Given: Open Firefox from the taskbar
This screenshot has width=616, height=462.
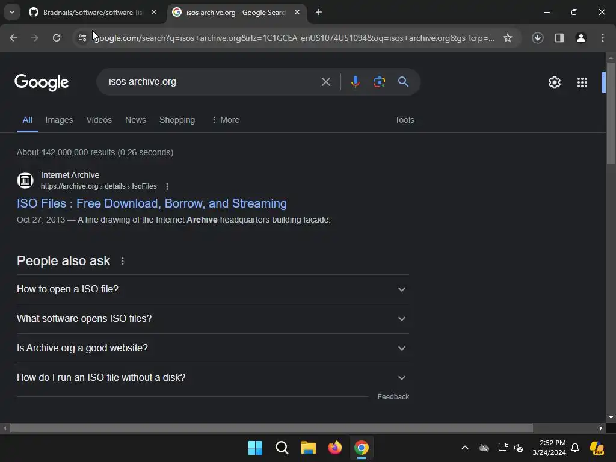Looking at the screenshot, I should [334, 448].
